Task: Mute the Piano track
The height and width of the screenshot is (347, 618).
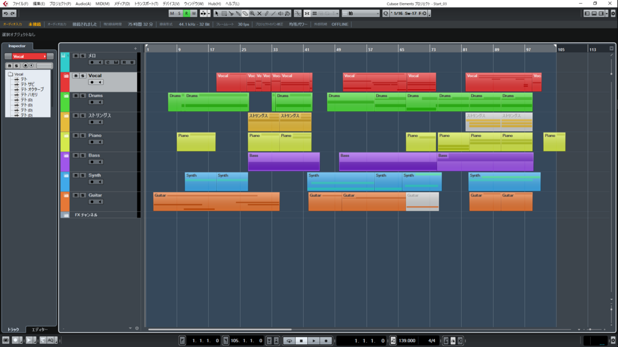Action: click(x=75, y=136)
